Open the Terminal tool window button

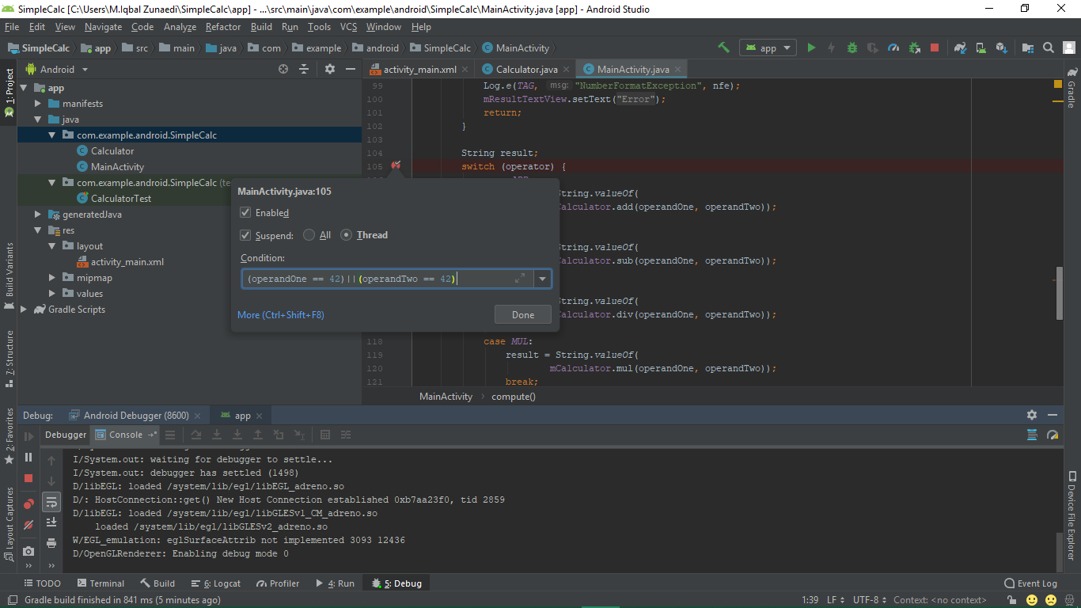[100, 583]
